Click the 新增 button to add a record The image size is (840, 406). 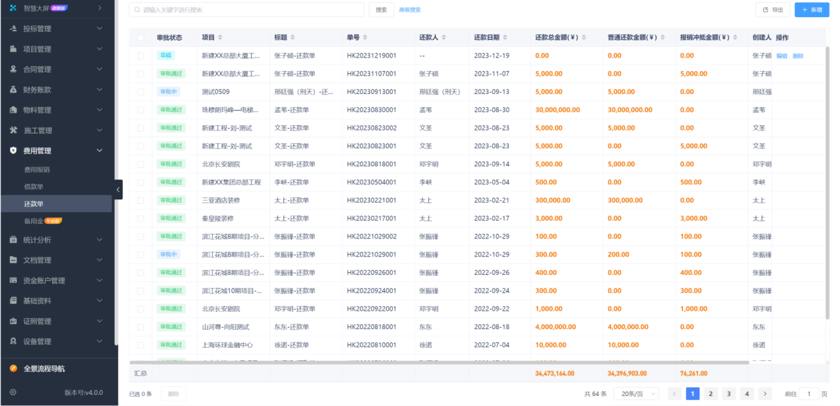pos(811,10)
